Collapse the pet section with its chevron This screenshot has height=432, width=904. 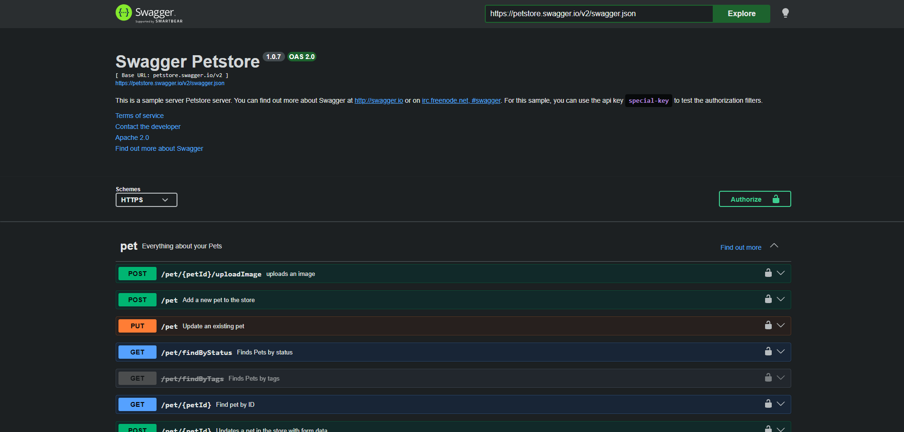point(775,245)
